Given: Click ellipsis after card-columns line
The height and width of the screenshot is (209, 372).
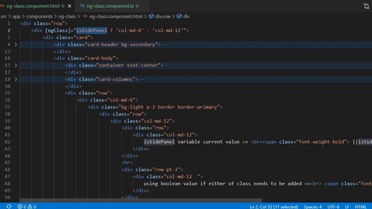Looking at the screenshot, I should click(x=142, y=80).
